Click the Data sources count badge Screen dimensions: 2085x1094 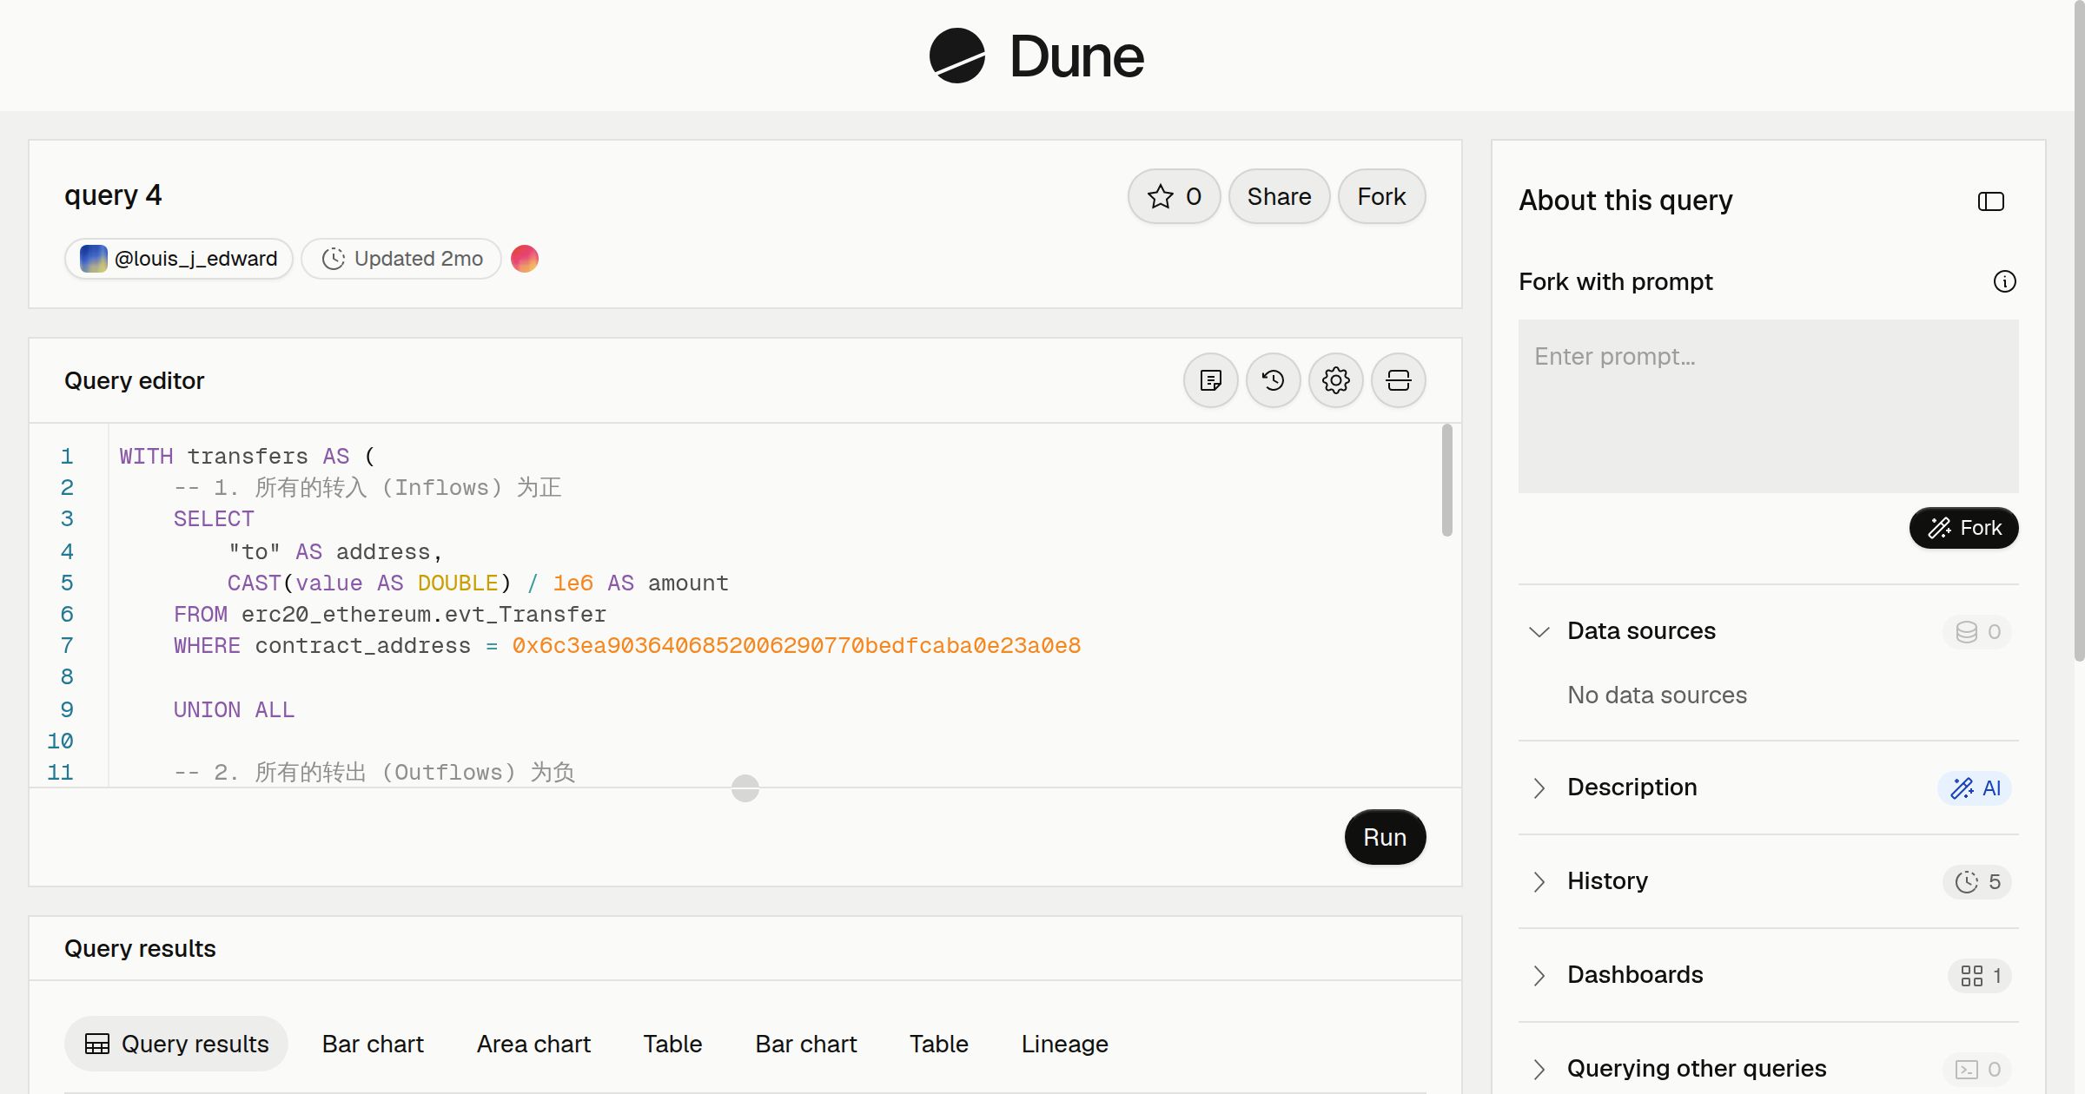(1978, 631)
